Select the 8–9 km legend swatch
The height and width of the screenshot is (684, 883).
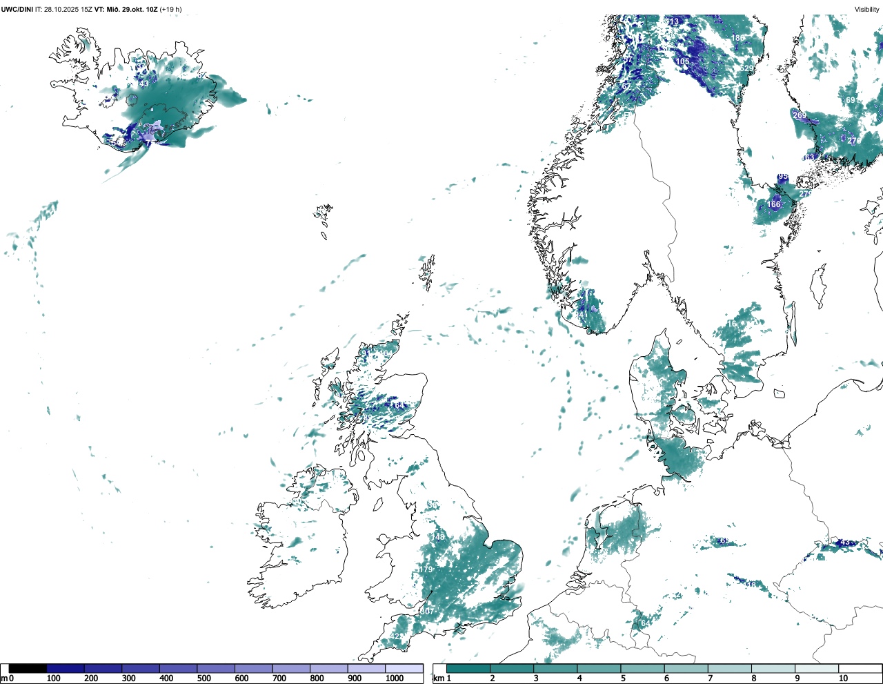point(773,669)
